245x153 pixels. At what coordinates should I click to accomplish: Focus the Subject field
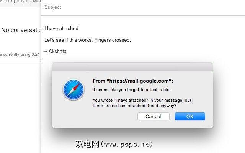(143, 7)
